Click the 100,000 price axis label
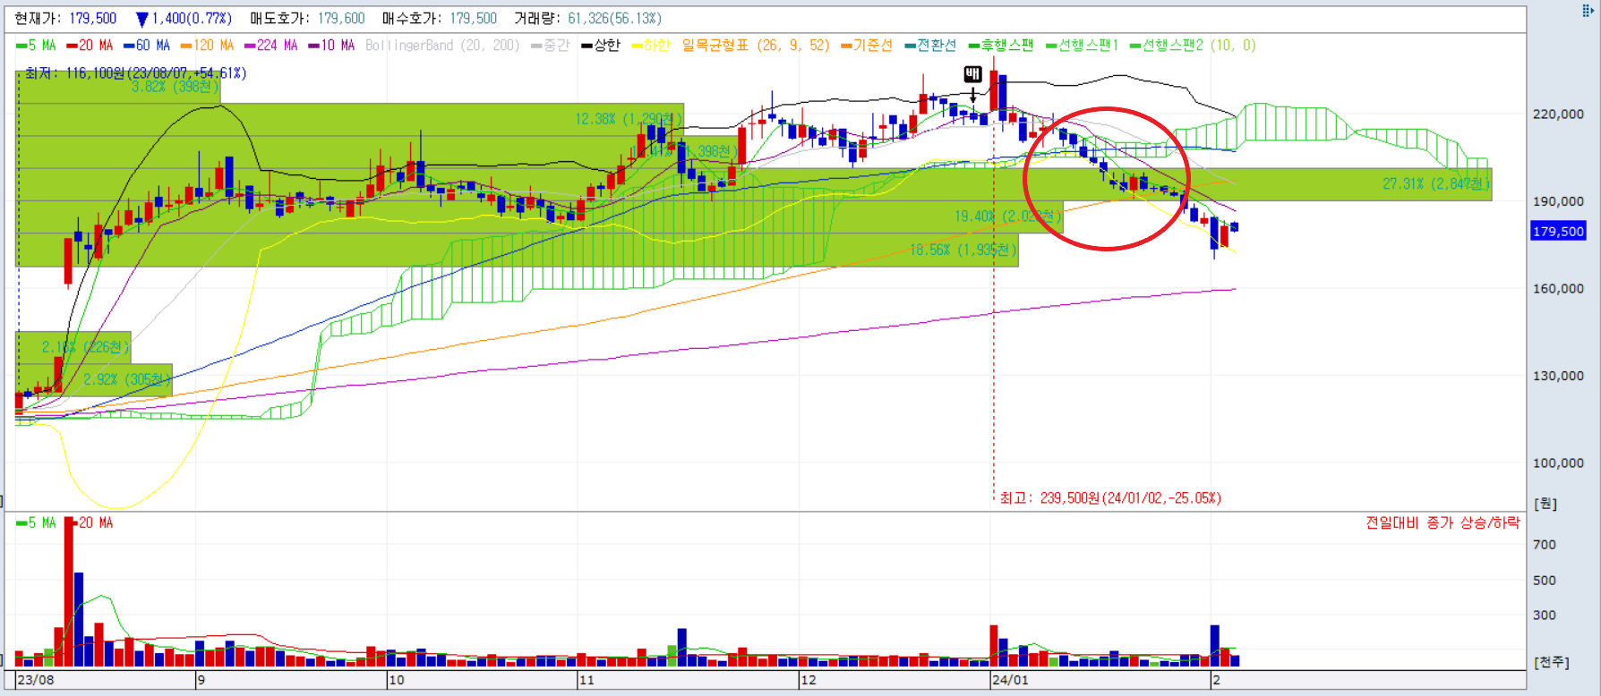The image size is (1601, 696). (1558, 463)
